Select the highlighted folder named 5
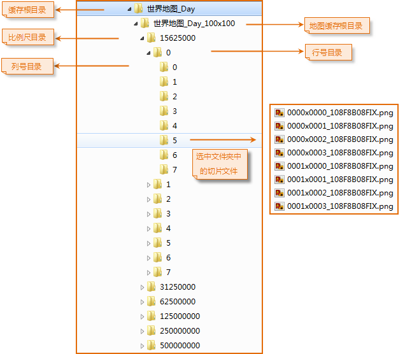Viewport: 412px width, 354px height. tap(174, 140)
